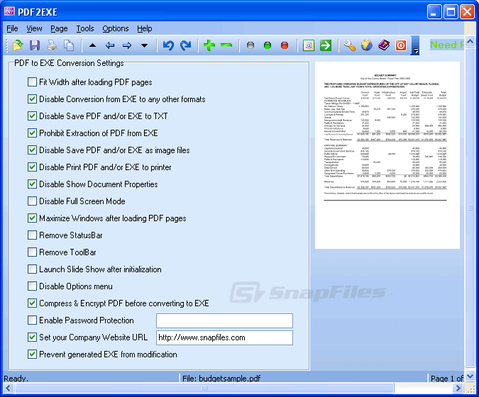
Task: Click the green circle toolbar button
Action: click(268, 45)
